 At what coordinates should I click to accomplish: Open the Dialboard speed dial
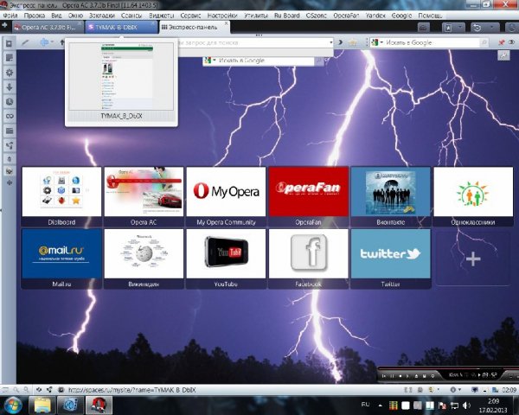(x=61, y=196)
